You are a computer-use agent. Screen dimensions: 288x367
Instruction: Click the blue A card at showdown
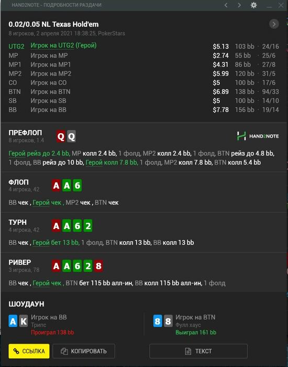(13, 321)
